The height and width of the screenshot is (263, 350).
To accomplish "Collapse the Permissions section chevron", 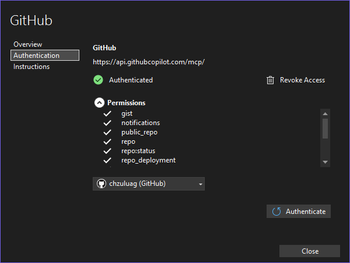I will click(99, 103).
